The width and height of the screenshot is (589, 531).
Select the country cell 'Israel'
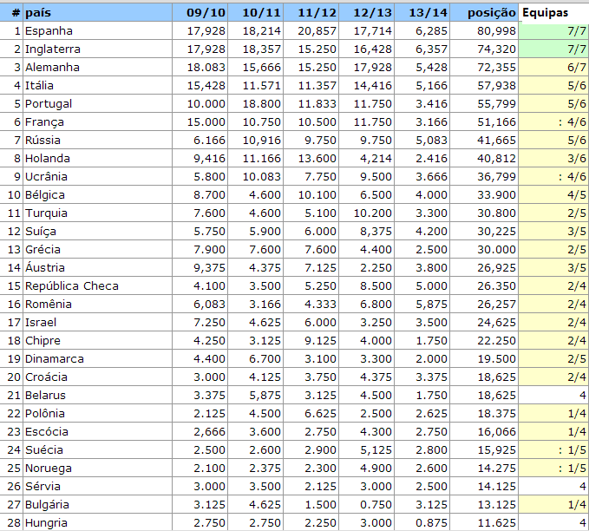pyautogui.click(x=97, y=323)
